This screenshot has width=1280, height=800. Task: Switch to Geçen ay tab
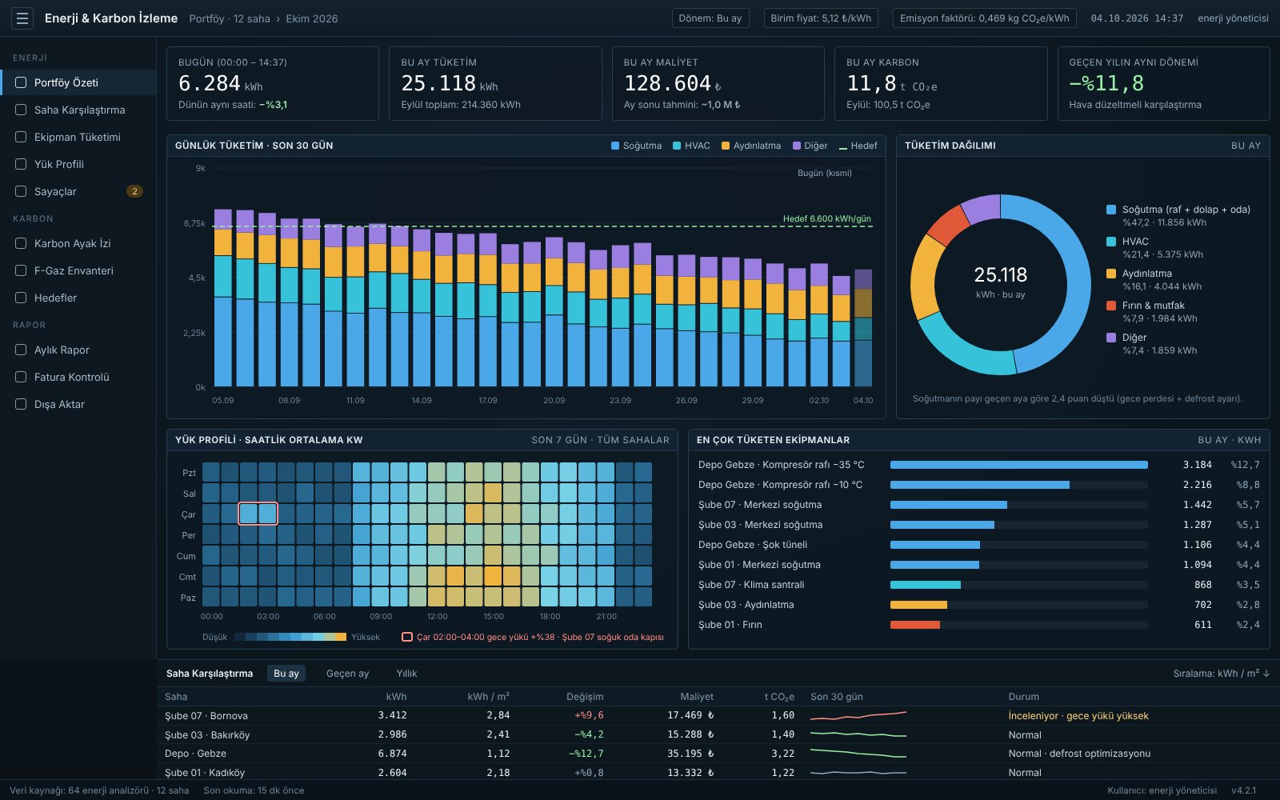(347, 674)
